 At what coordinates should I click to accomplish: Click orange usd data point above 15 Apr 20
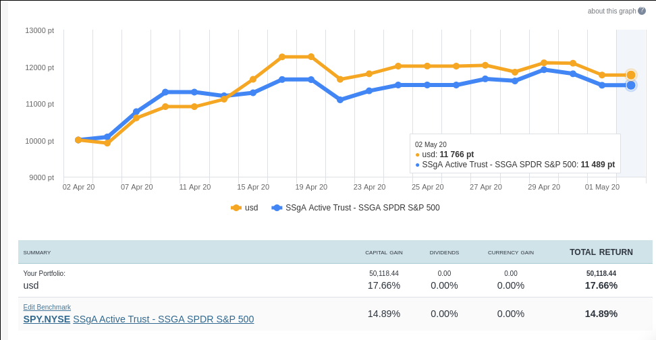point(253,79)
